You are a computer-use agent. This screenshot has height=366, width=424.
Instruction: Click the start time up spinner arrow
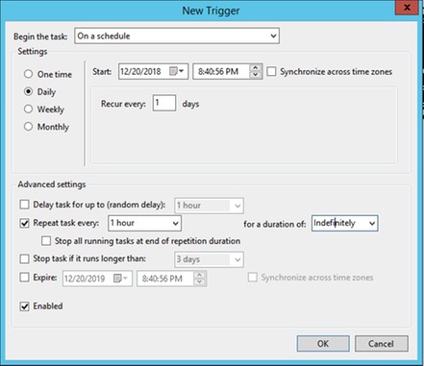click(x=255, y=68)
